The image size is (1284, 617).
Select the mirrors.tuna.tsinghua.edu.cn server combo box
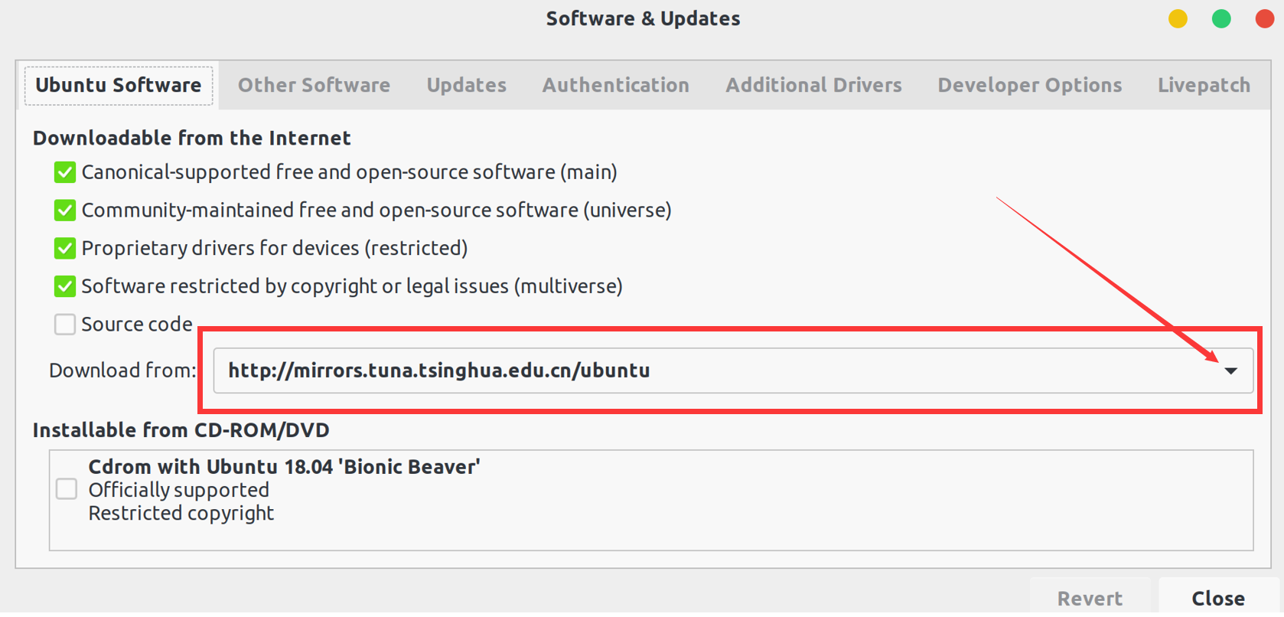point(733,371)
